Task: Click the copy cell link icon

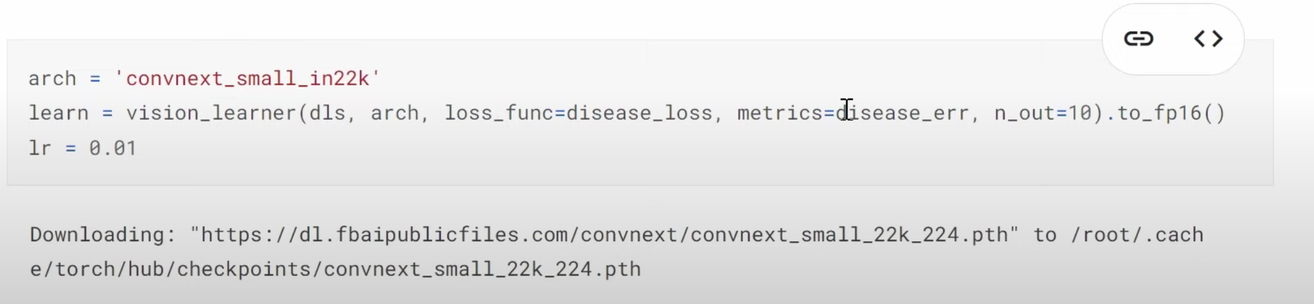Action: click(x=1138, y=39)
